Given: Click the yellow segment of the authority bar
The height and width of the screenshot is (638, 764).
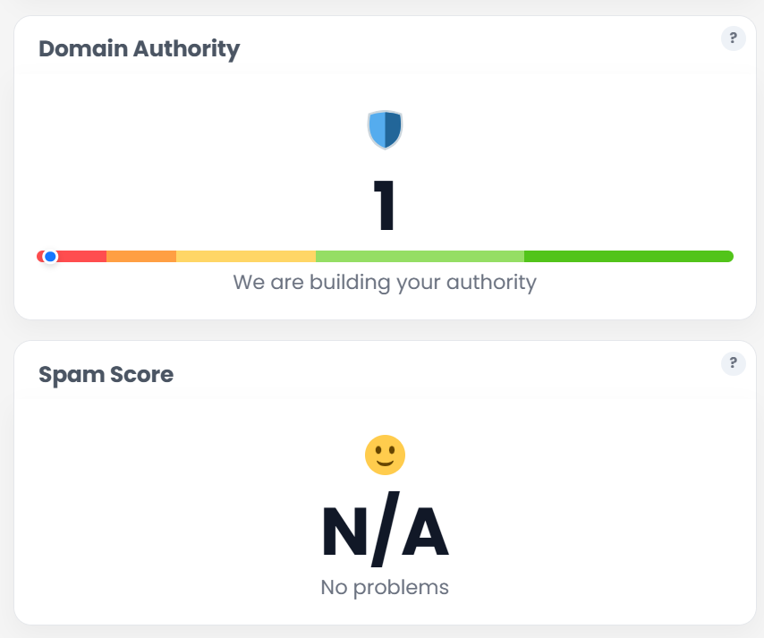Looking at the screenshot, I should point(246,257).
